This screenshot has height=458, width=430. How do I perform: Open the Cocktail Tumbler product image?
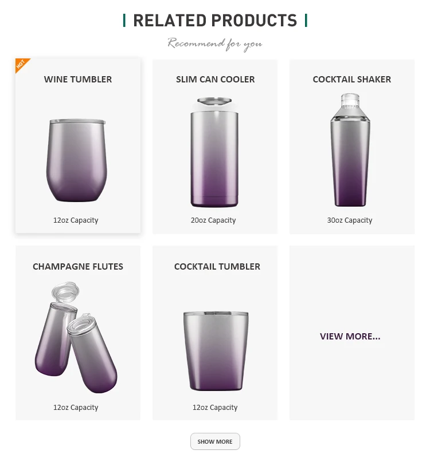[216, 351]
